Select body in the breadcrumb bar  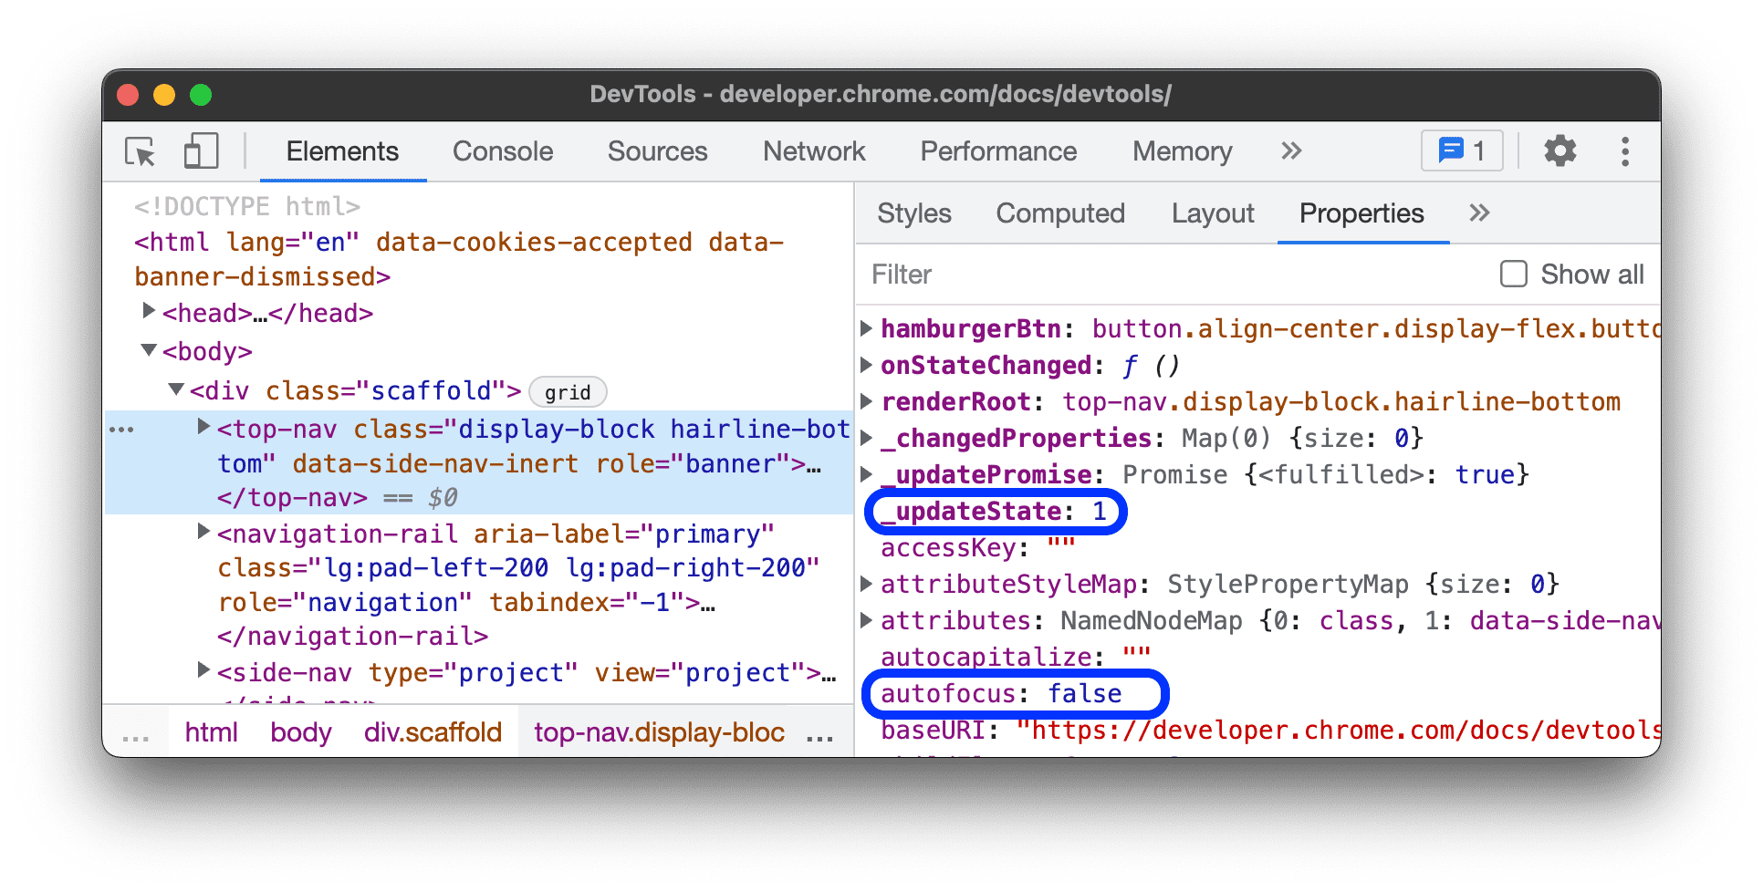(300, 732)
